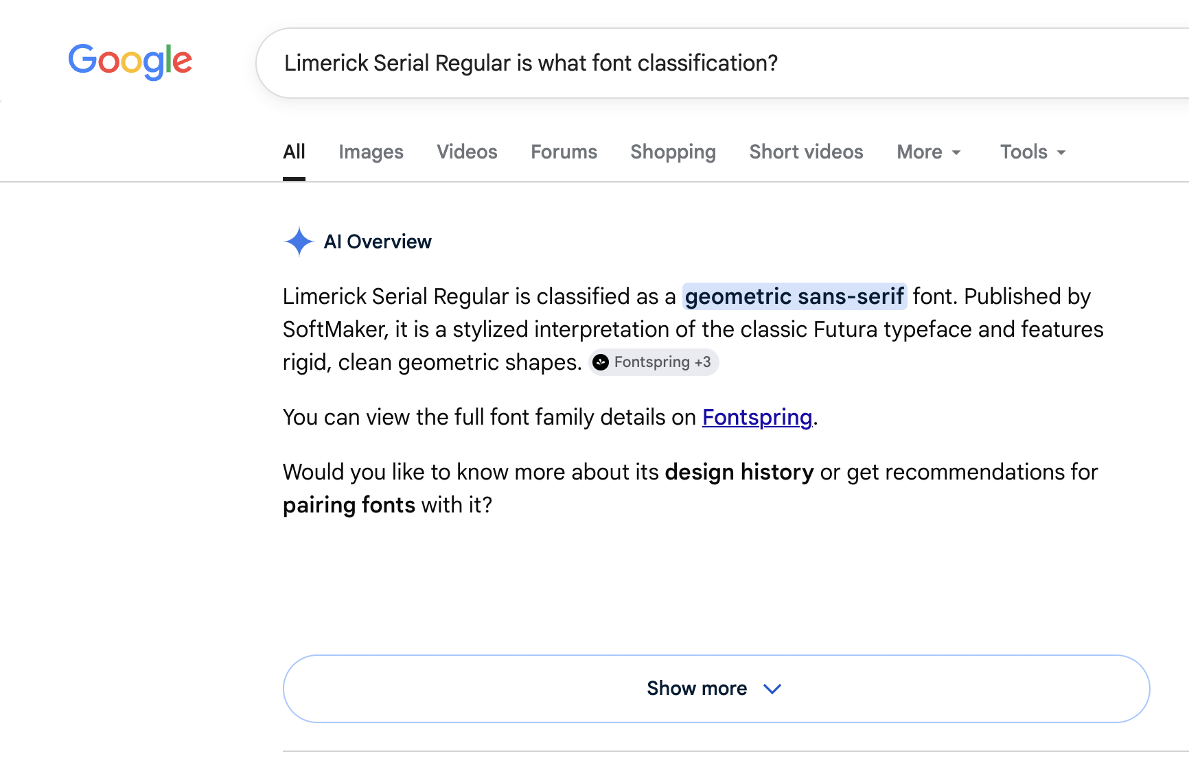Expand the overview with Show more

(x=716, y=689)
